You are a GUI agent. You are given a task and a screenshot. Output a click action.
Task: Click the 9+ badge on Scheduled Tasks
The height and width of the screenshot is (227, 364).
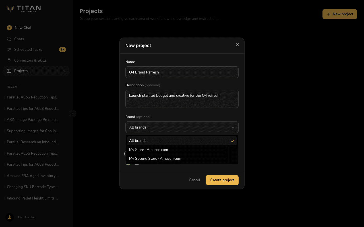pyautogui.click(x=63, y=50)
